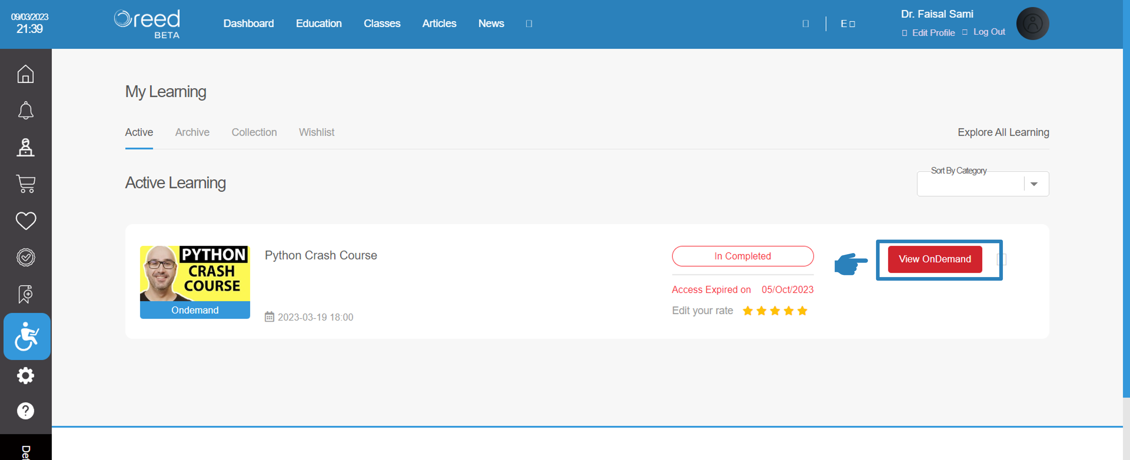1130x460 pixels.
Task: Open Python Crash Course thumbnail
Action: [x=195, y=273]
